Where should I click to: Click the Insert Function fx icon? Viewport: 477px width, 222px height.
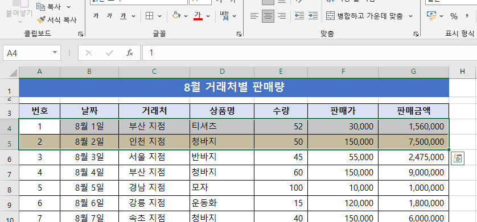coord(130,53)
